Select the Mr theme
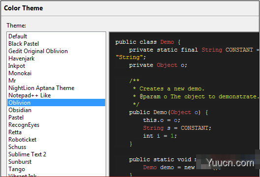Screen dimensions: 260x177 tap(56, 81)
